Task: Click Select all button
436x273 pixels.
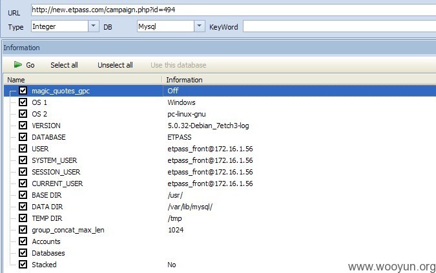Action: pos(64,65)
